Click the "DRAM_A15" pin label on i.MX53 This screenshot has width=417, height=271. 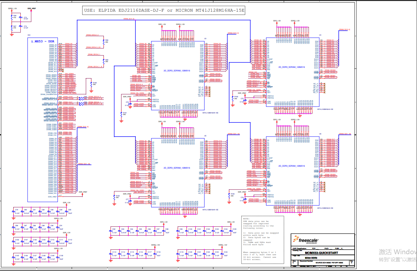pos(52,71)
